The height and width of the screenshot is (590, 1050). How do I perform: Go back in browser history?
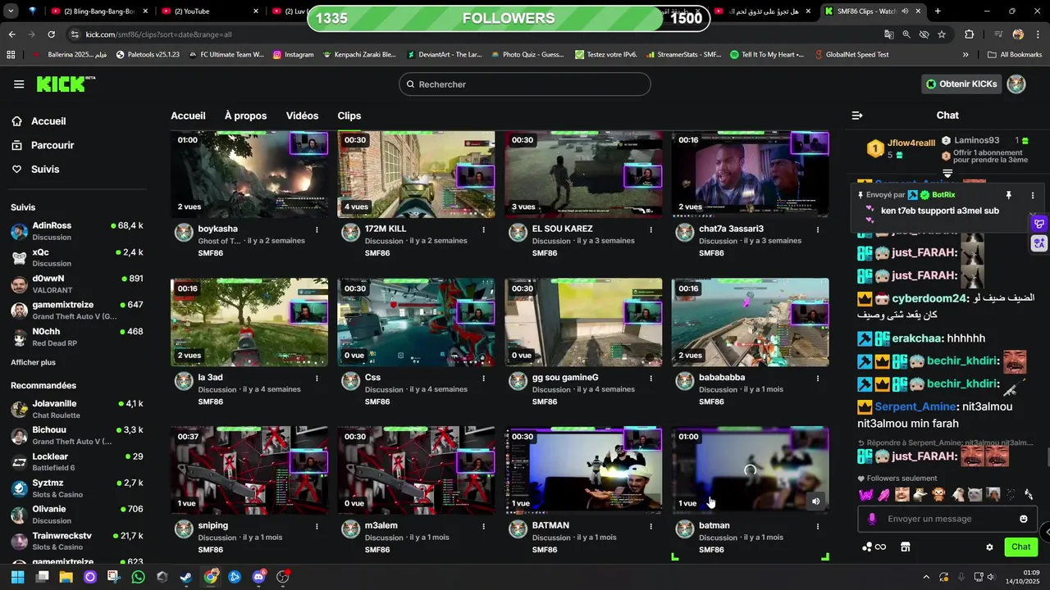pyautogui.click(x=11, y=34)
